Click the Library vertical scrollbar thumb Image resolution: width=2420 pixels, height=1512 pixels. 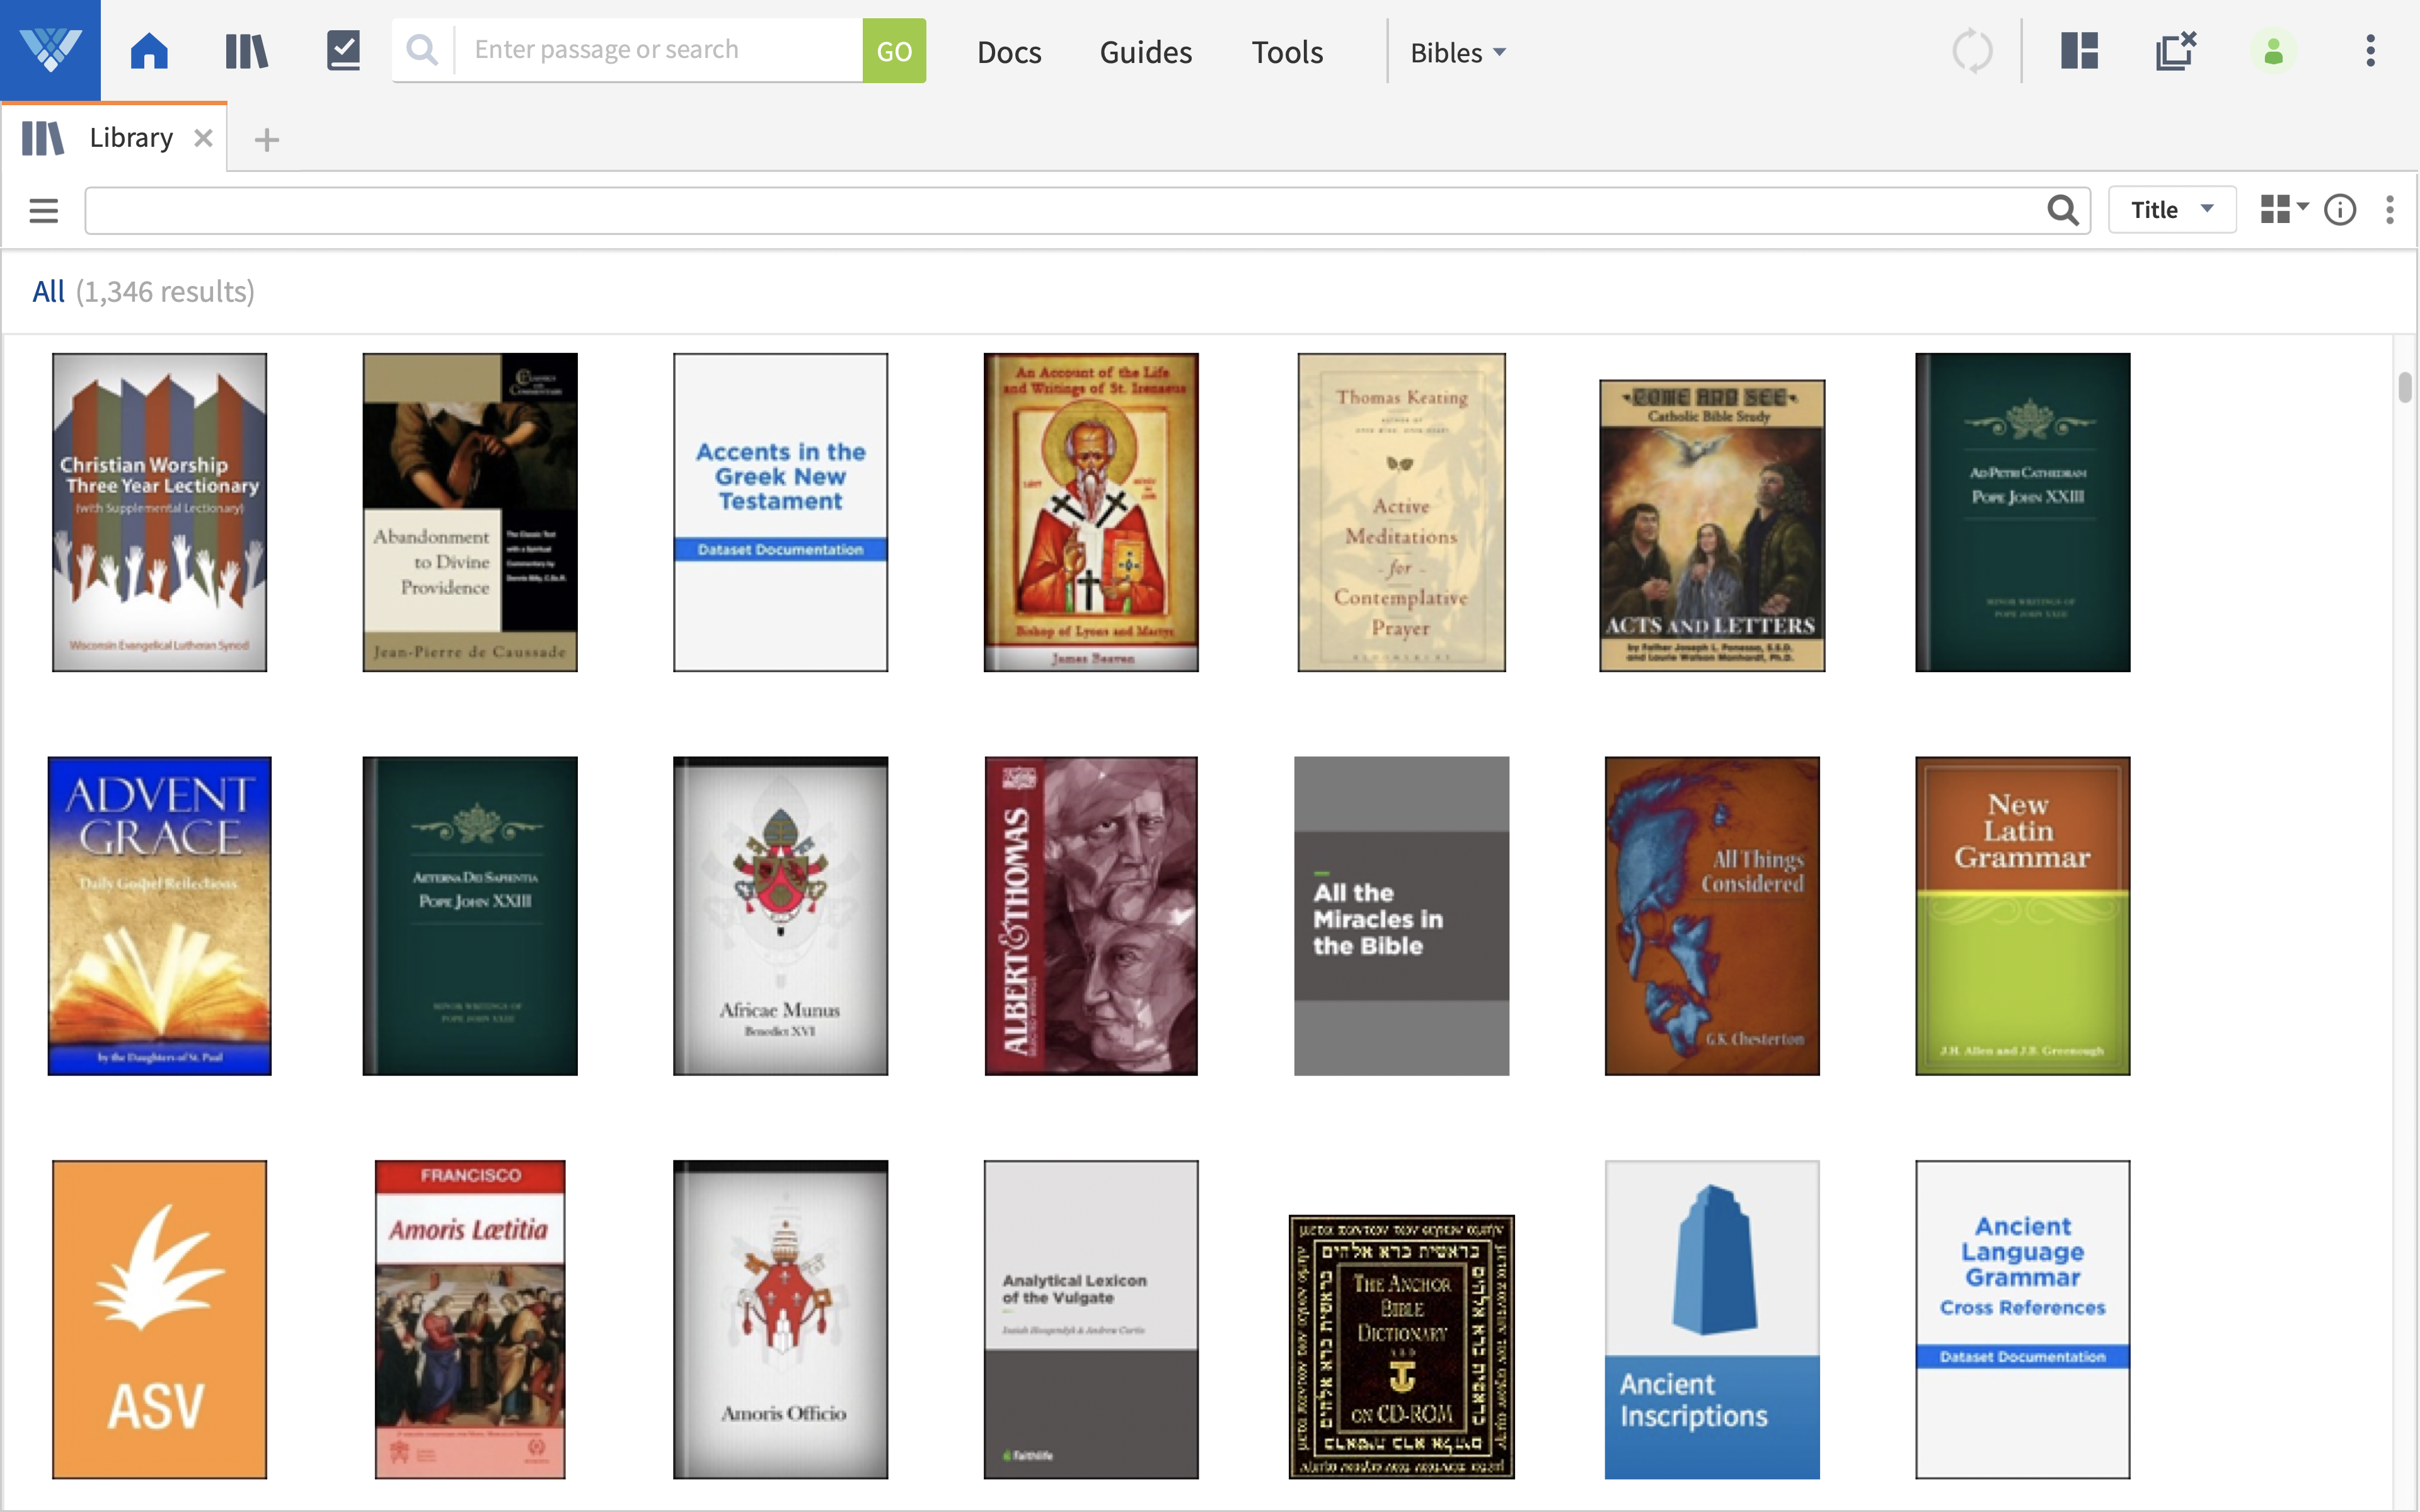(2405, 386)
